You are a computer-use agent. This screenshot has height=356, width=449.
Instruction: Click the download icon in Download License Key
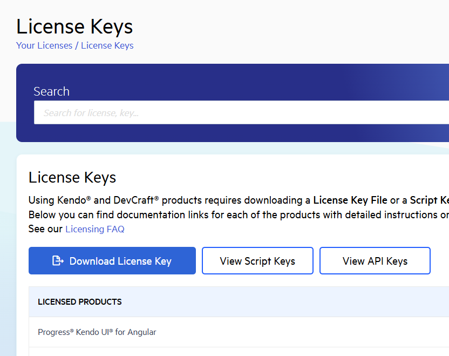coord(58,261)
